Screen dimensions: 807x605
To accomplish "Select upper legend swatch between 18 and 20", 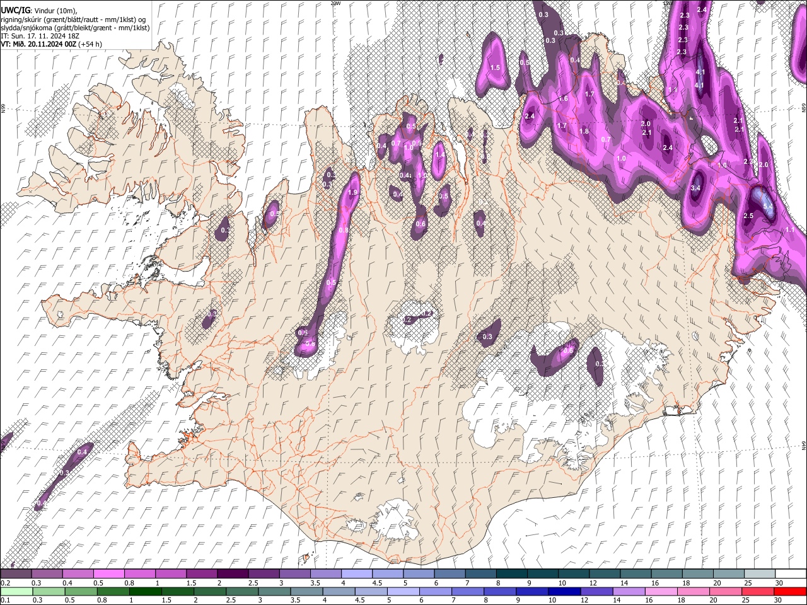I will 699,573.
